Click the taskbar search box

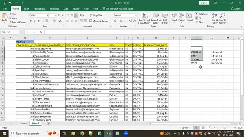click(x=34, y=134)
